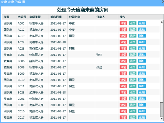Click 延住 for room C009
164x123 pixels.
pyautogui.click(x=142, y=105)
